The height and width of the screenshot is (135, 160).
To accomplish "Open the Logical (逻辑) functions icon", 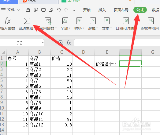I will coord(93,21).
